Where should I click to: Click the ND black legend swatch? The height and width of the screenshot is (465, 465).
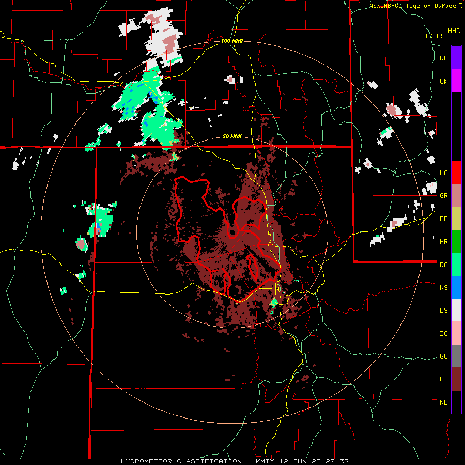click(456, 402)
